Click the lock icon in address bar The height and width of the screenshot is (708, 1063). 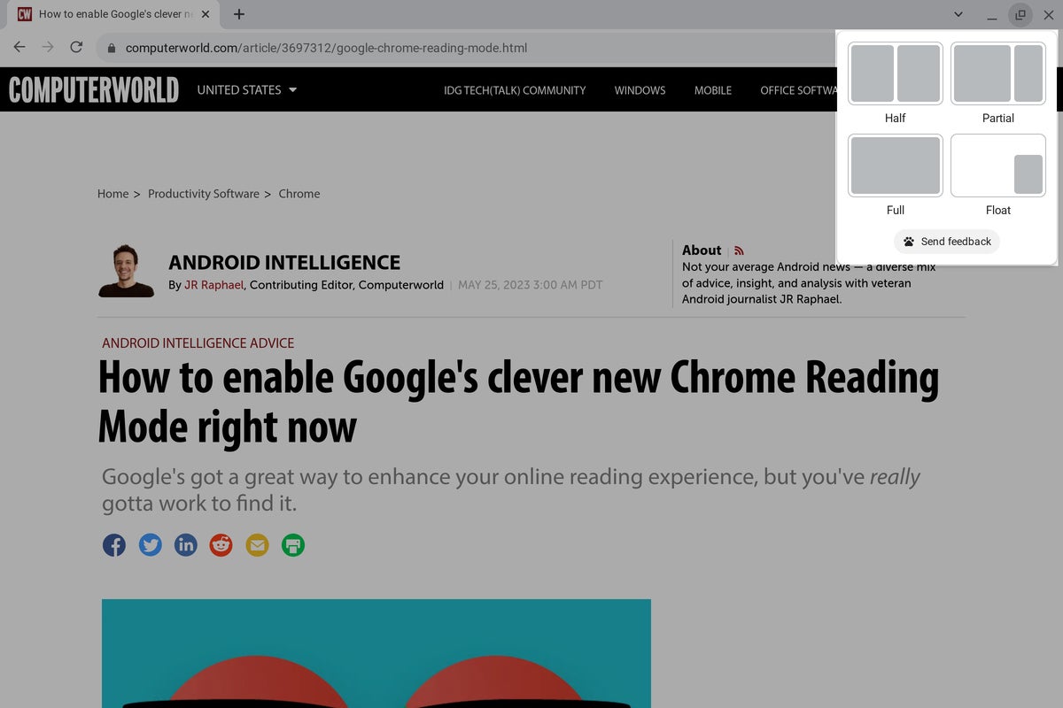(111, 48)
